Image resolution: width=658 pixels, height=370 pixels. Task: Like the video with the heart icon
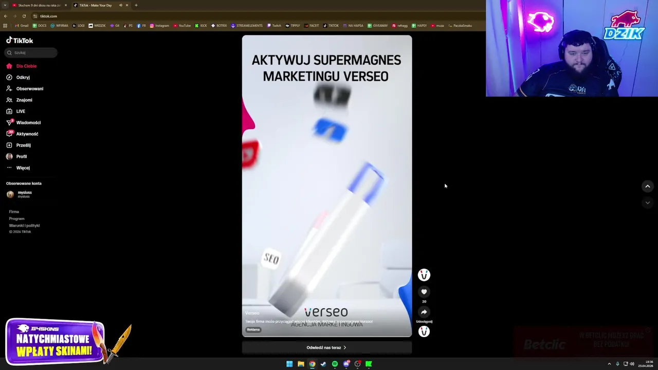(x=424, y=292)
